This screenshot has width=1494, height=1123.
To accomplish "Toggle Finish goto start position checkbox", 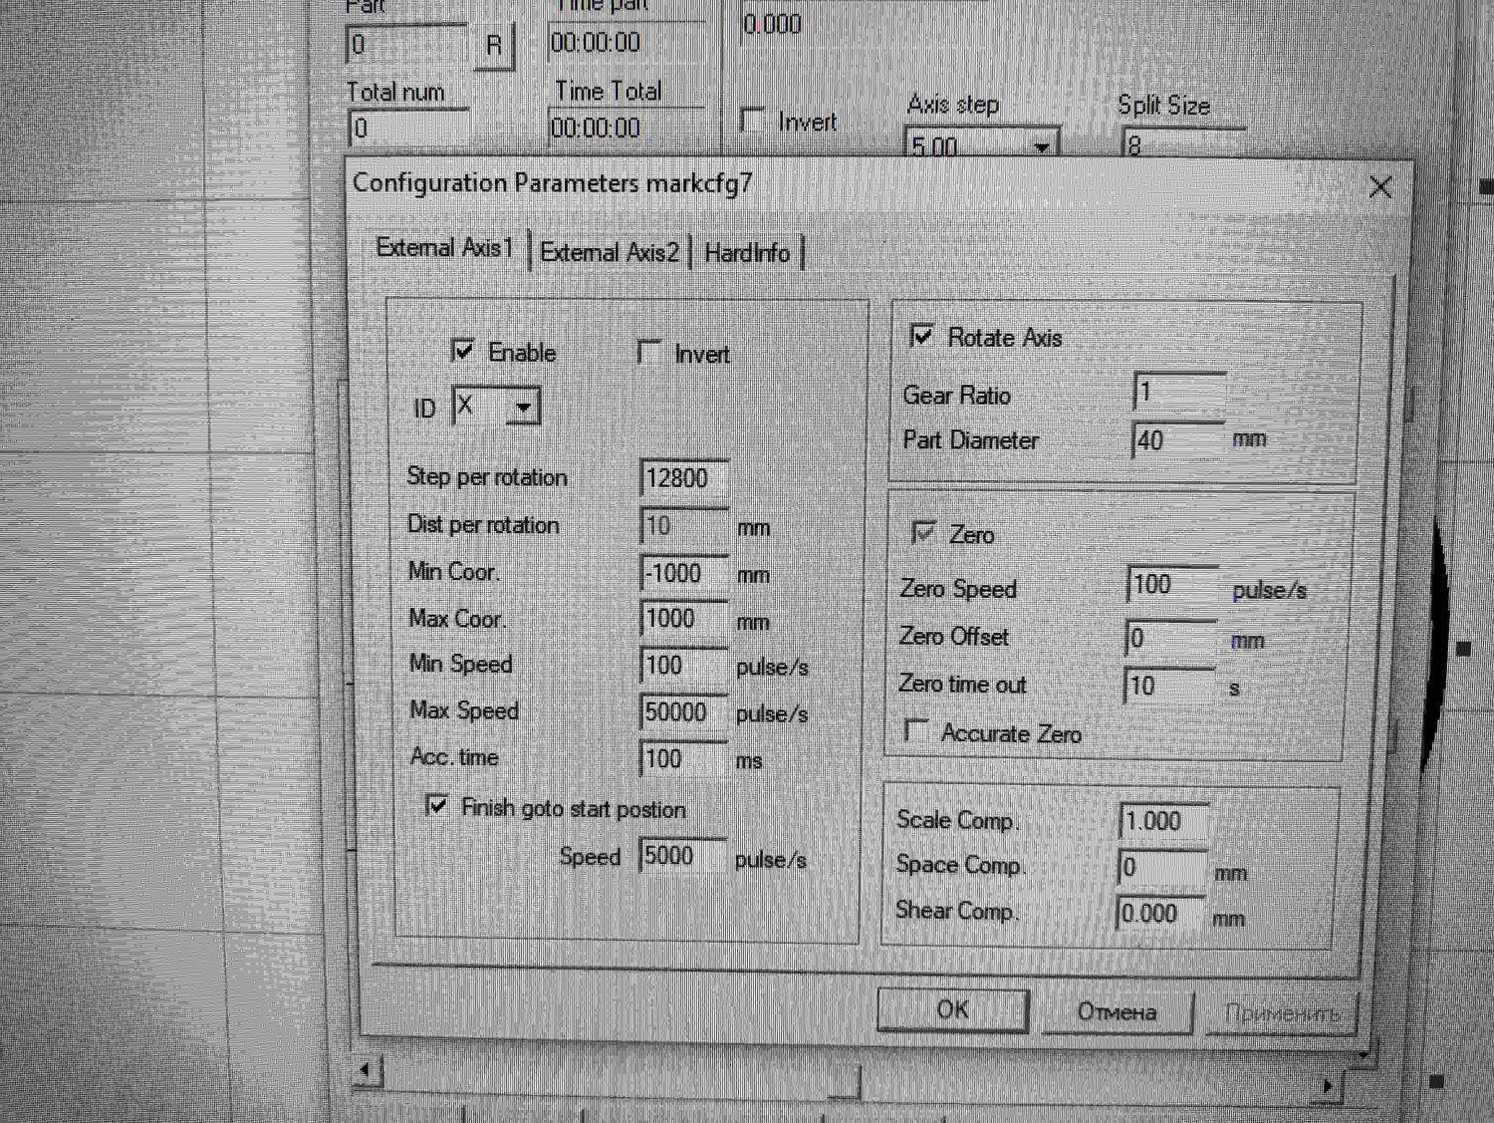I will point(437,805).
